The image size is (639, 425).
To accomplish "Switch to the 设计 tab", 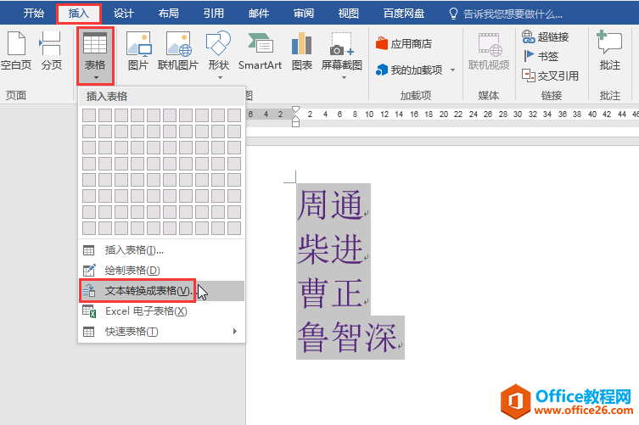I will point(124,14).
